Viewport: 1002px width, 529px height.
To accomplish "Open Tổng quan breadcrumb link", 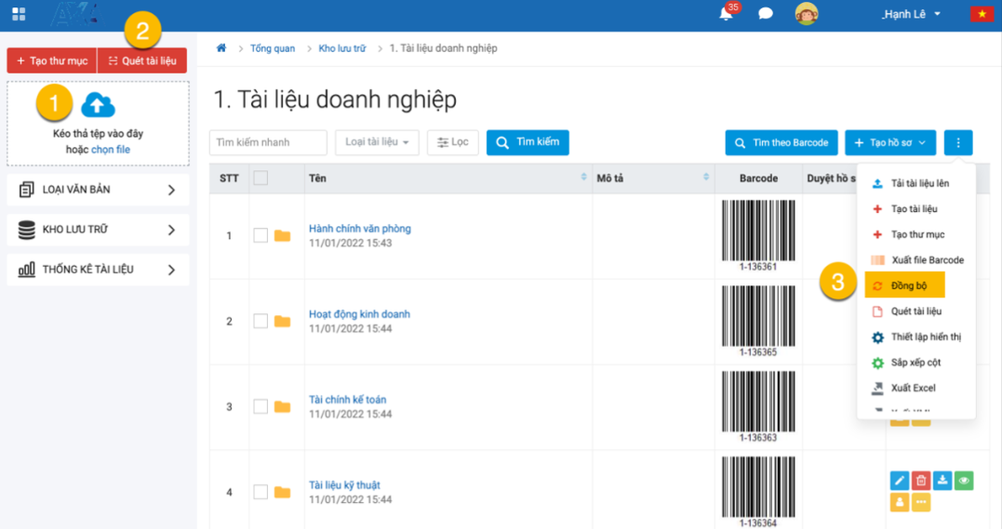I will (273, 48).
